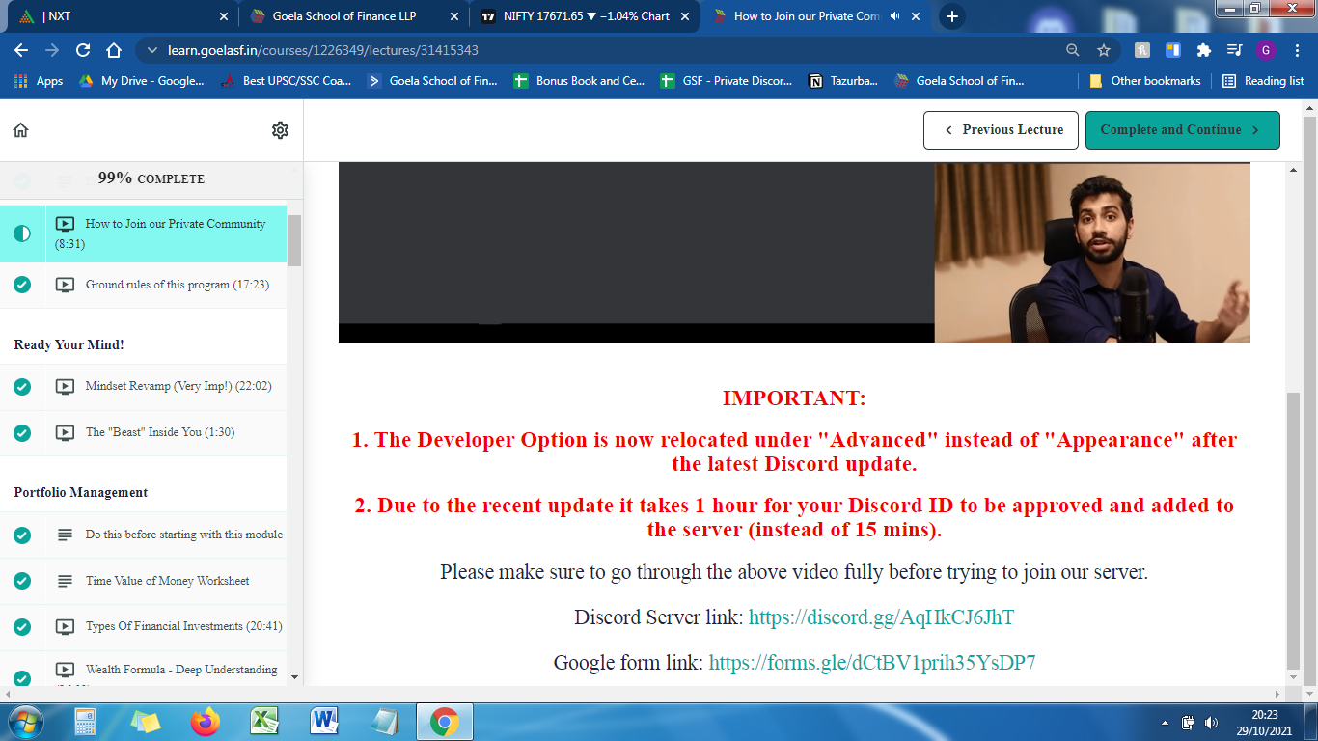Viewport: 1318px width, 741px height.
Task: Launch Calculator from the taskbar
Action: tap(85, 722)
